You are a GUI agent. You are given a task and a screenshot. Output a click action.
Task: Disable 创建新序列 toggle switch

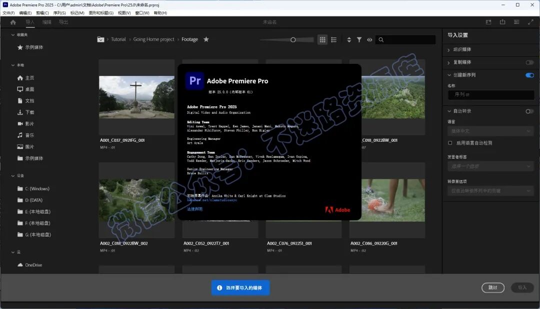[529, 75]
